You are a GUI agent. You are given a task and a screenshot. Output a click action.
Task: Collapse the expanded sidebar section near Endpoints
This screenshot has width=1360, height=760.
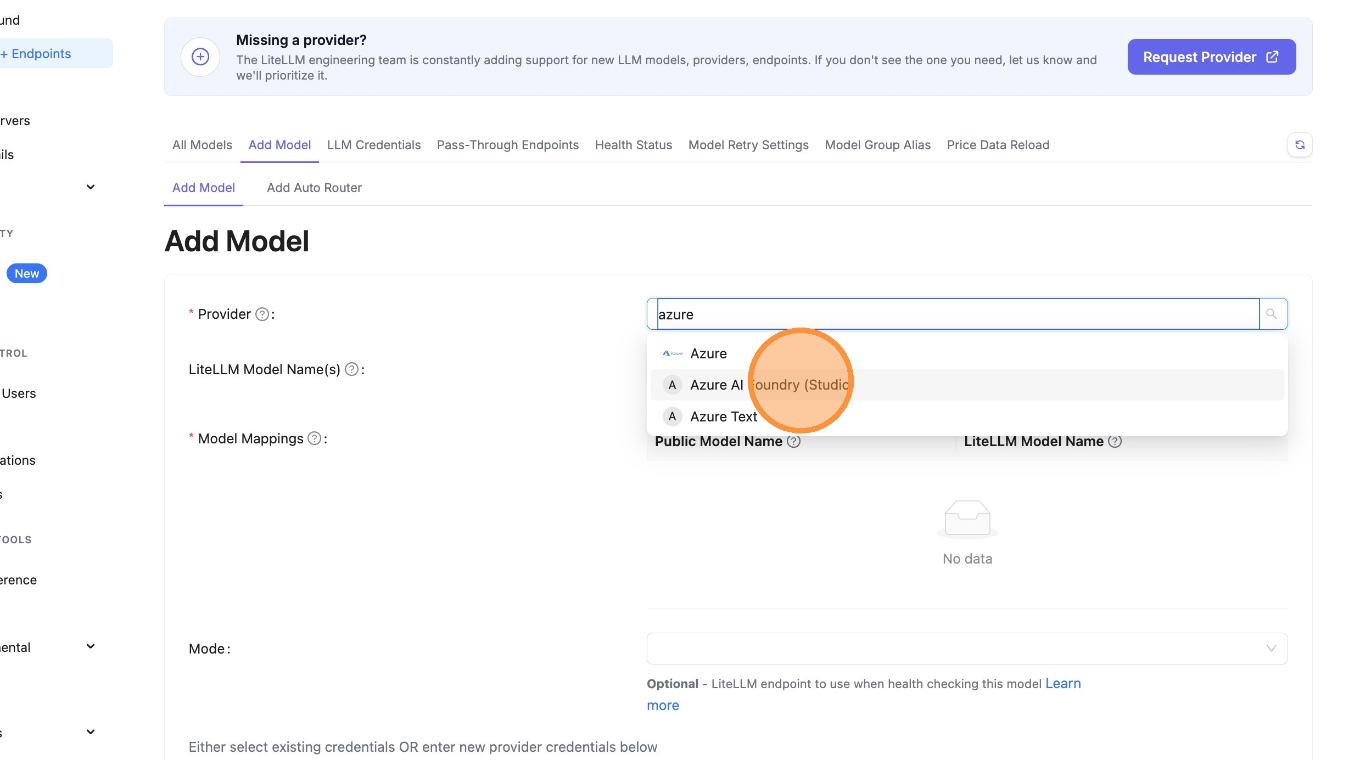tap(91, 187)
